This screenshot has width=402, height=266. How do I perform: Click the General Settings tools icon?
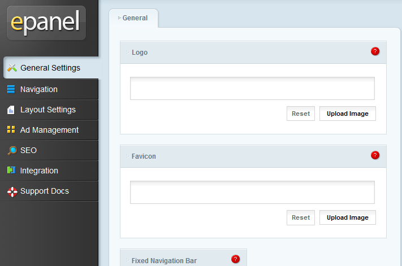tap(12, 68)
